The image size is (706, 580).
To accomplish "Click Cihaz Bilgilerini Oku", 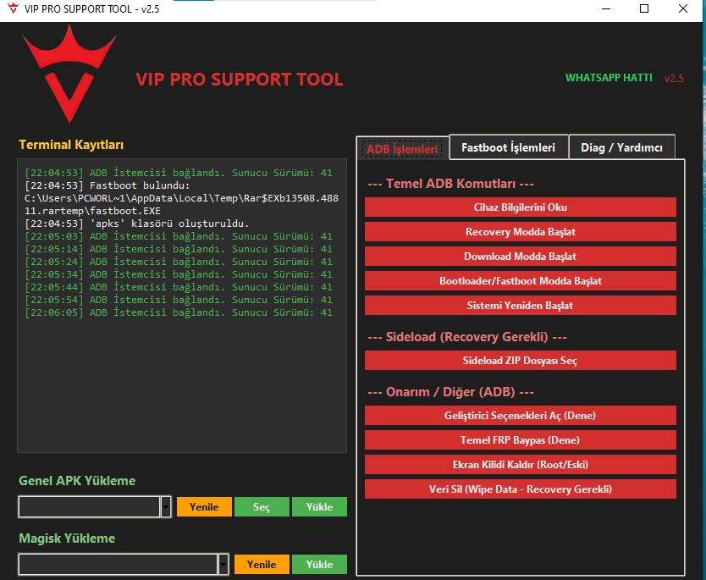I will point(520,207).
